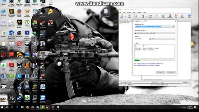Open the Cortana search circle
199x112 pixels.
(x=7, y=107)
